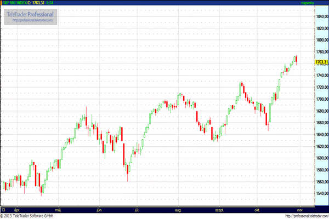Click the 1700,00 price axis label

pyautogui.click(x=322, y=99)
